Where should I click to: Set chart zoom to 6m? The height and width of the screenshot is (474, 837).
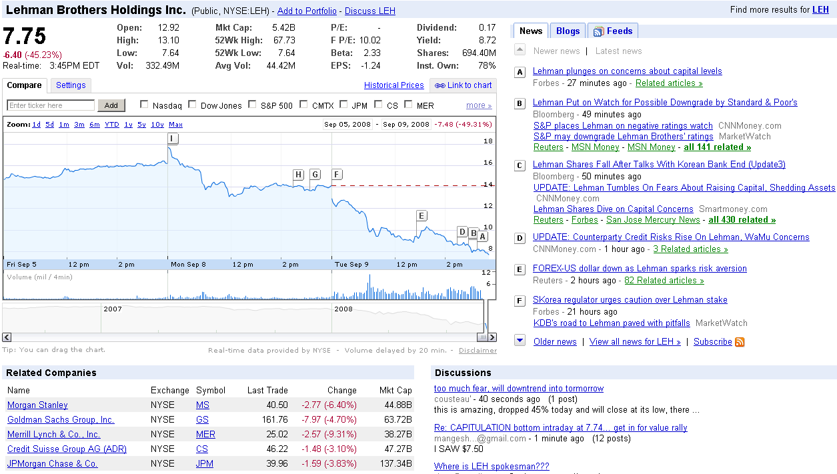click(95, 125)
